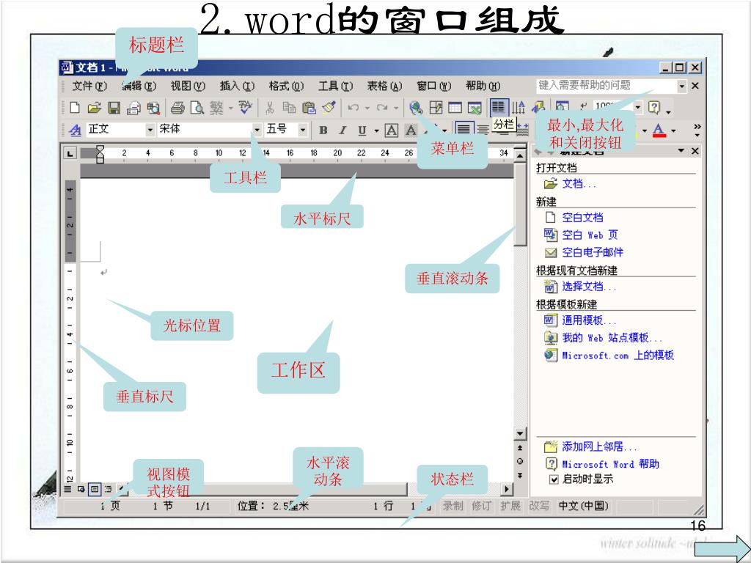The height and width of the screenshot is (563, 751).
Task: Click the Redo arrow icon
Action: (381, 108)
